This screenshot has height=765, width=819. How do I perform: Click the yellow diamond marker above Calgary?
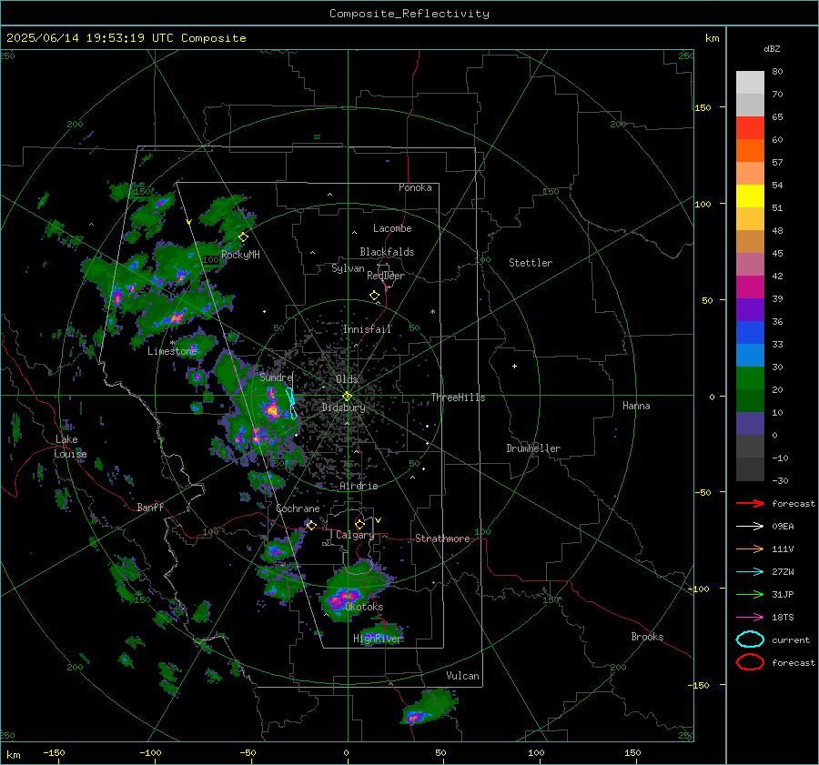click(x=359, y=524)
